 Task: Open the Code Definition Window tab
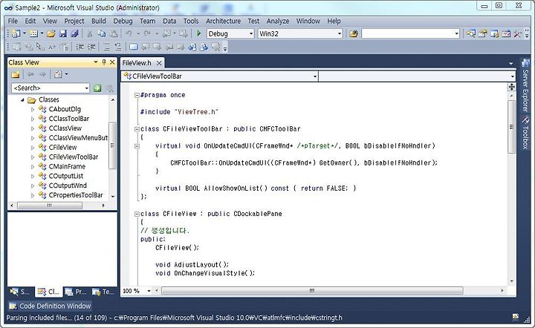click(50, 306)
